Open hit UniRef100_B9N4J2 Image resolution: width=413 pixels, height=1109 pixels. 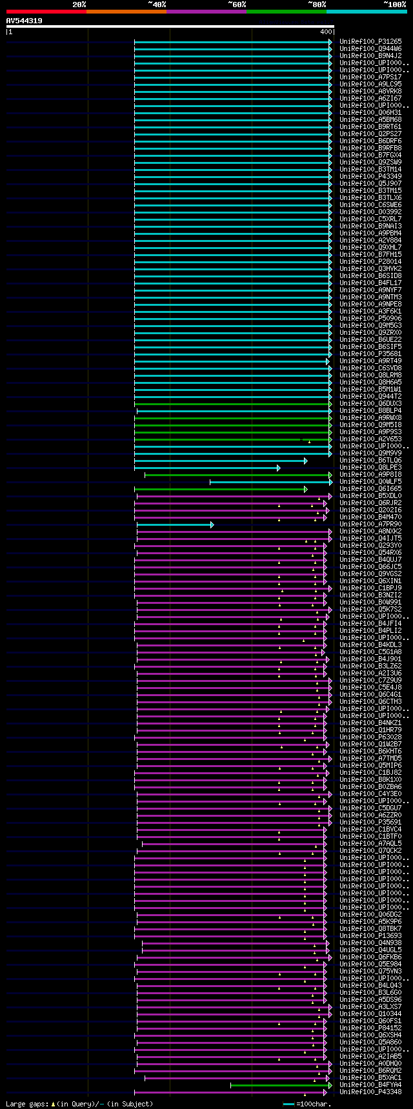(370, 56)
